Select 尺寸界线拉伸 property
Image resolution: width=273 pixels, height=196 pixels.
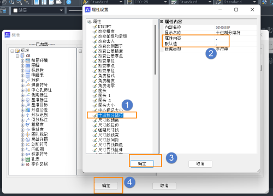[110, 150]
